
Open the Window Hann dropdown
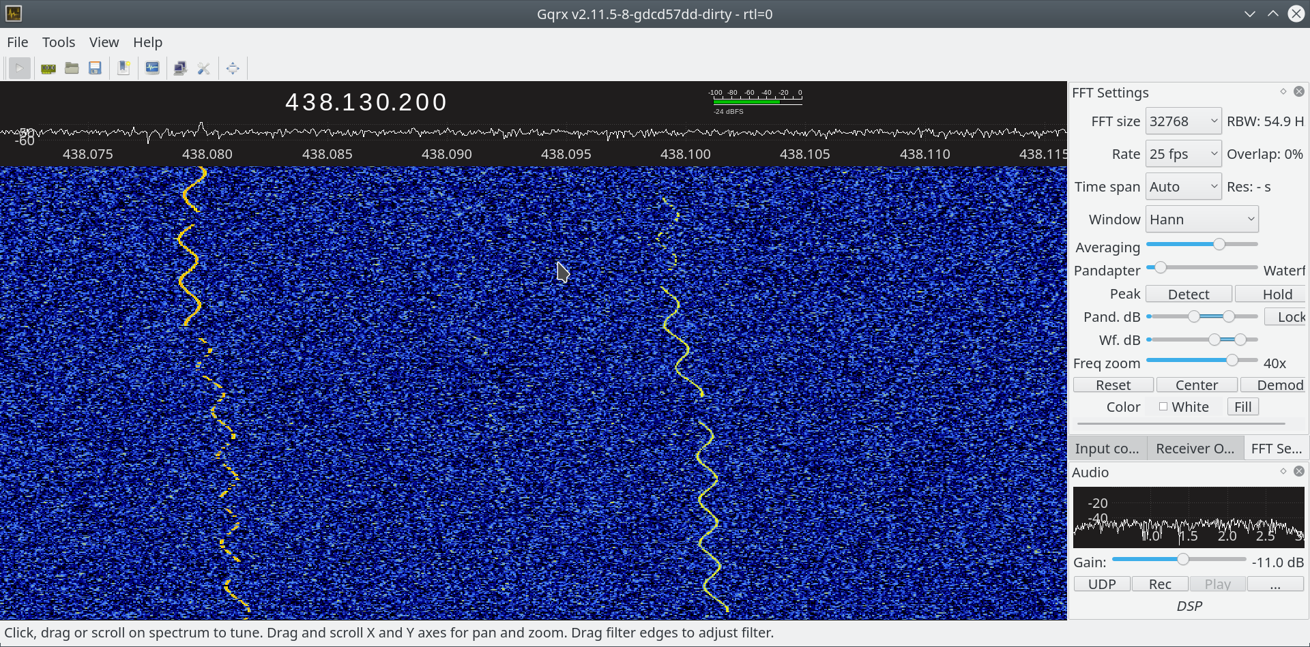(1201, 220)
